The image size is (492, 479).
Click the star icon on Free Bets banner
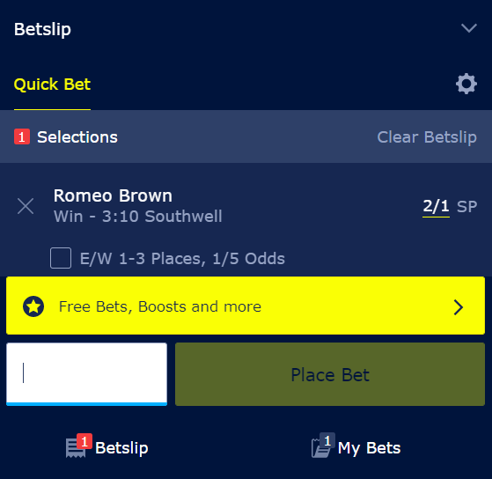pos(33,306)
